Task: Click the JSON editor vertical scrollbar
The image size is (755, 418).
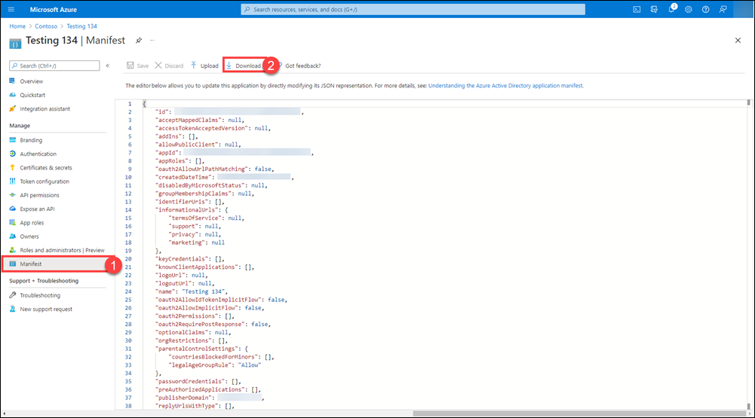Action: (748, 256)
